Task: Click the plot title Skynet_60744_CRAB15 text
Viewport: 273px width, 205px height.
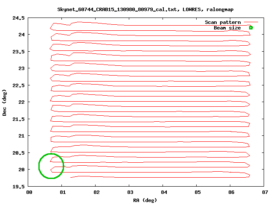Action: pyautogui.click(x=145, y=9)
